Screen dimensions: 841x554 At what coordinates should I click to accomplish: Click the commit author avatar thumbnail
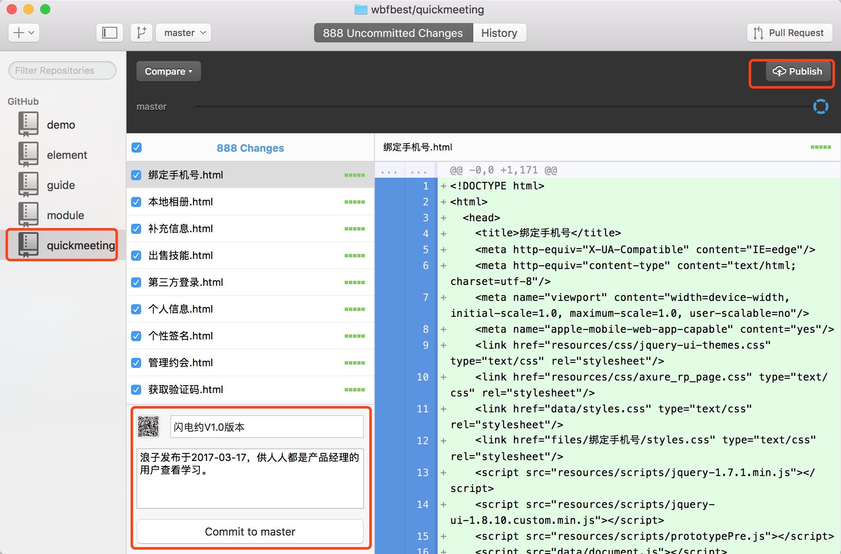149,427
